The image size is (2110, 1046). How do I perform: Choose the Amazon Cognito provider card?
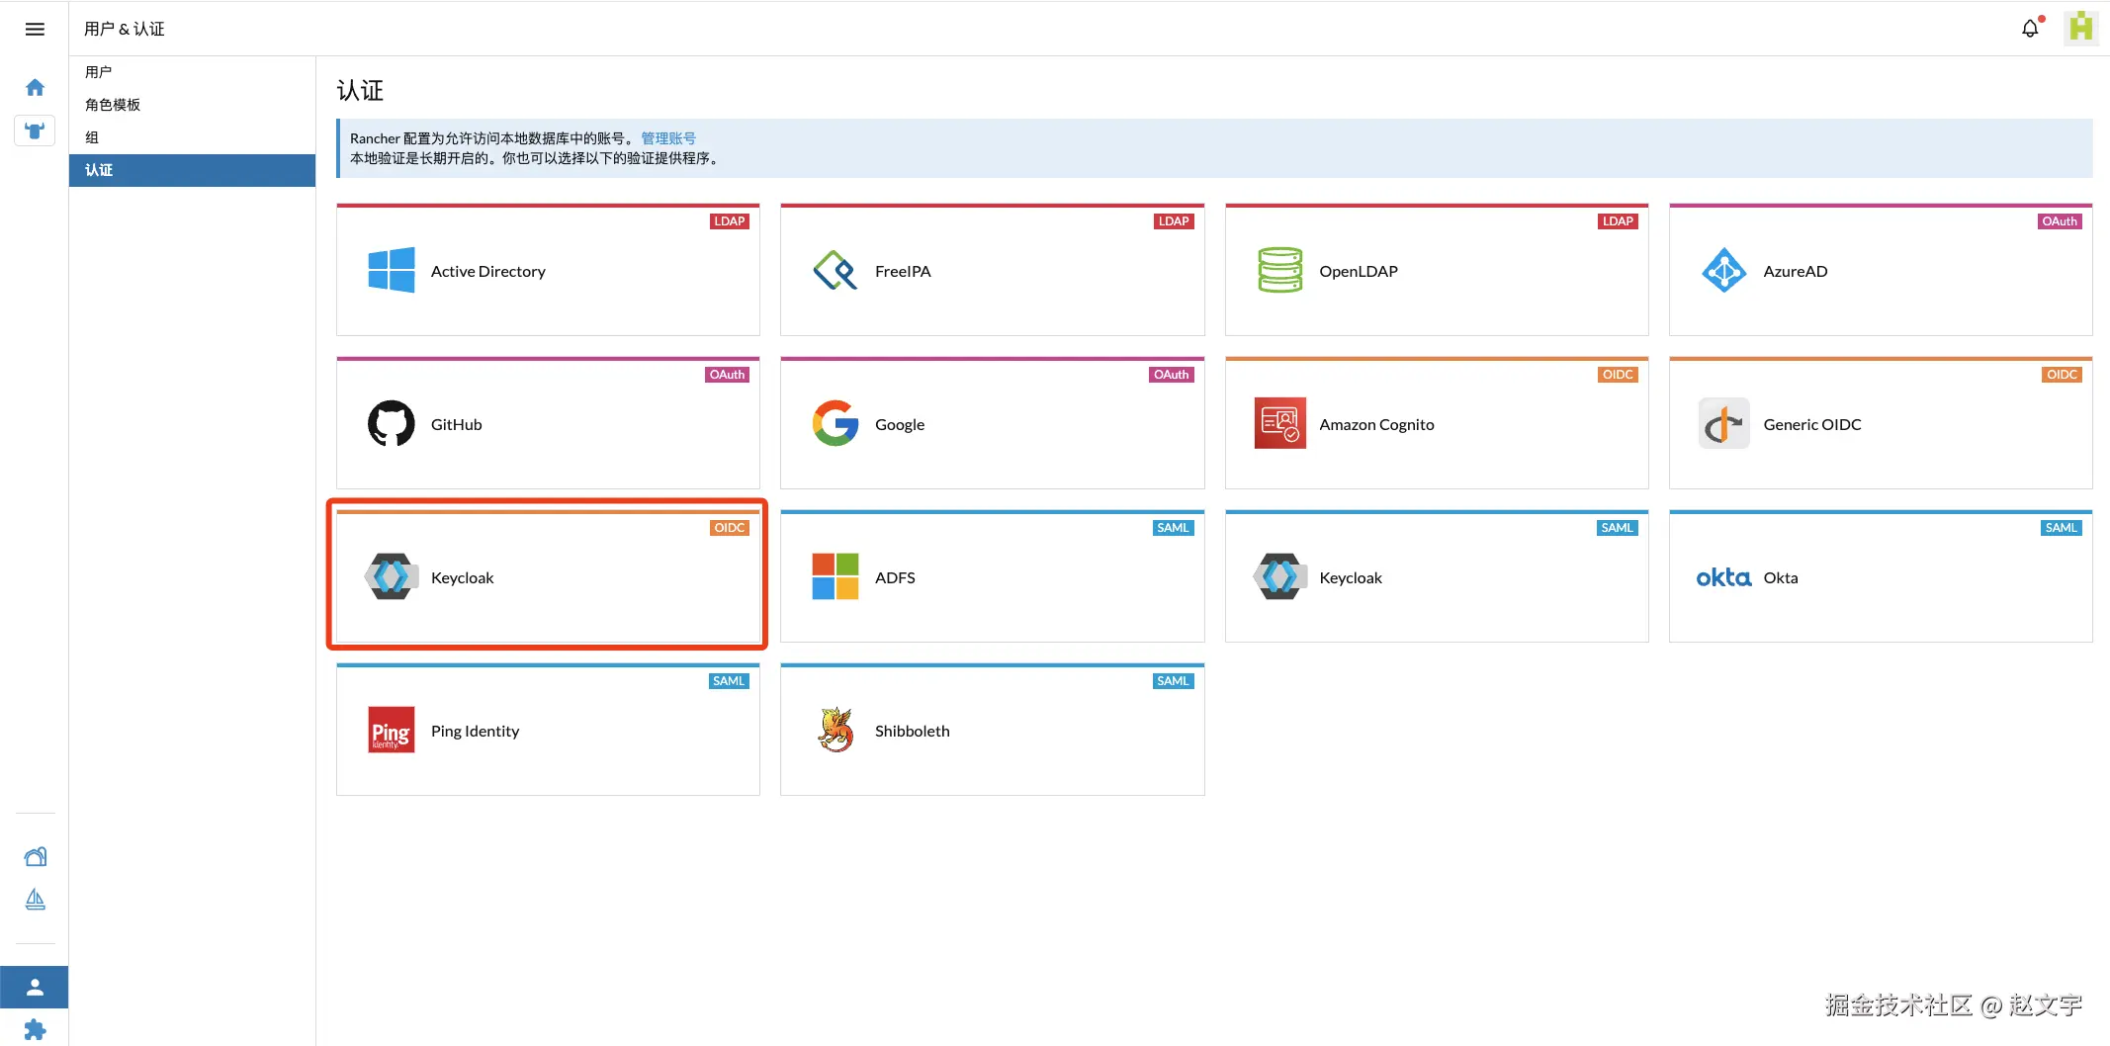pyautogui.click(x=1437, y=423)
